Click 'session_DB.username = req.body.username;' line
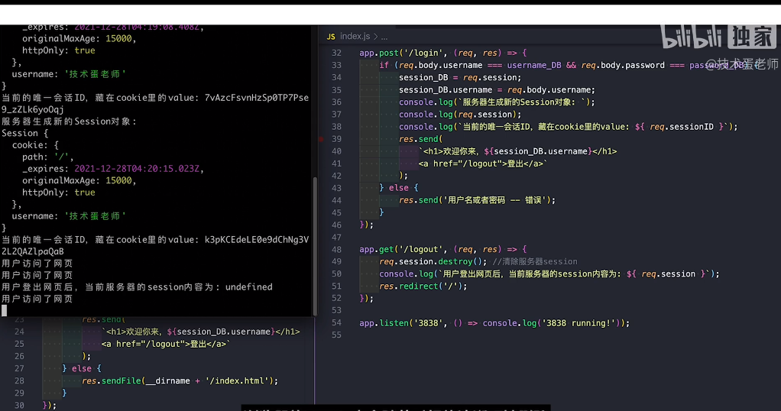 click(x=497, y=90)
